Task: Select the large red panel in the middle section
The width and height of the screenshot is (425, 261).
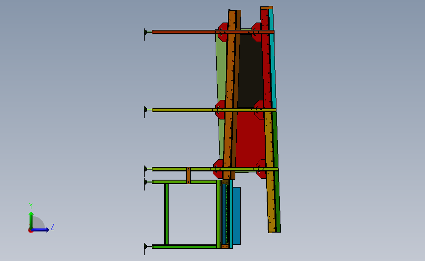Action: [250, 140]
